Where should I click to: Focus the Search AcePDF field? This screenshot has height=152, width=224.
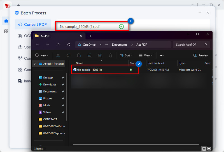192,45
